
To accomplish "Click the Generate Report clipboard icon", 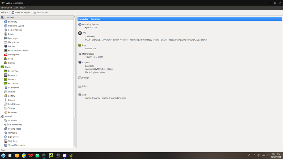I will (13, 12).
